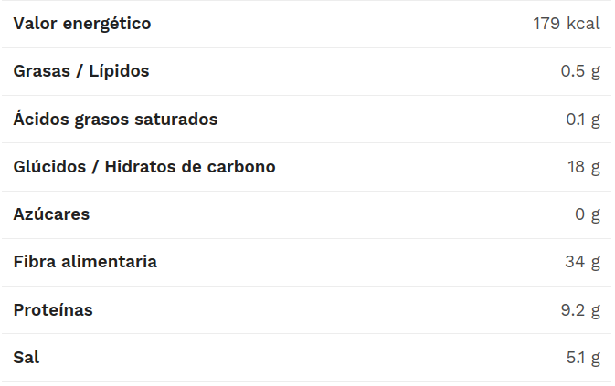Click Glúcidos / Hidratos de carbono label
Image resolution: width=615 pixels, height=386 pixels.
pos(144,167)
